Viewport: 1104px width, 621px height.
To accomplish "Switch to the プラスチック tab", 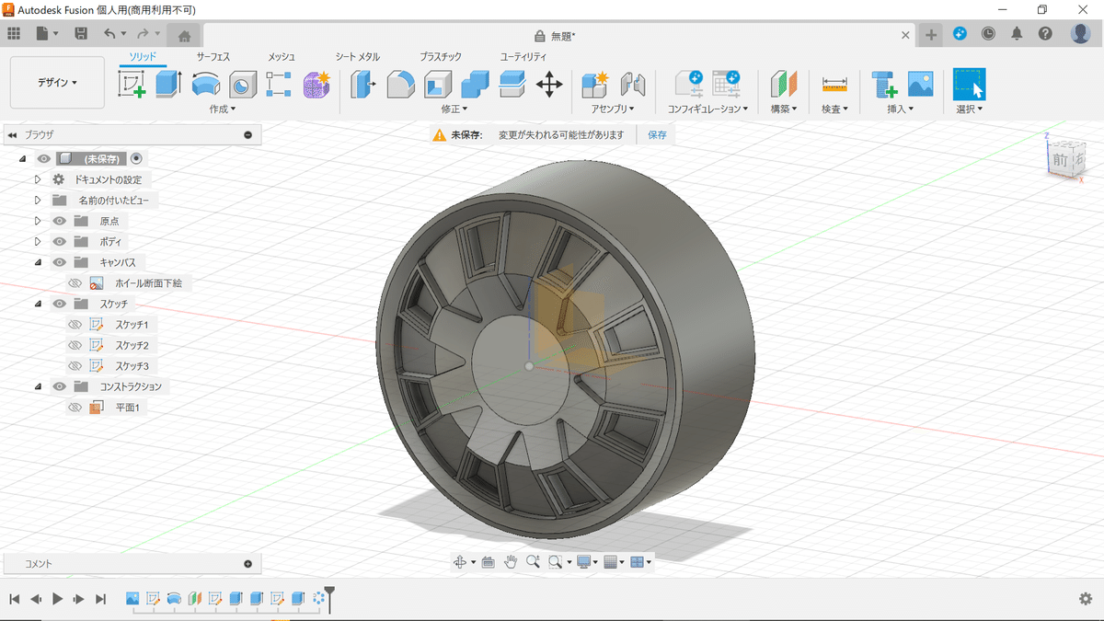I will tap(441, 57).
